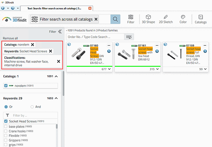This screenshot has width=212, height=147.
Task: Click the 07159 full thread screw thumbnail
Action: (x=175, y=54)
